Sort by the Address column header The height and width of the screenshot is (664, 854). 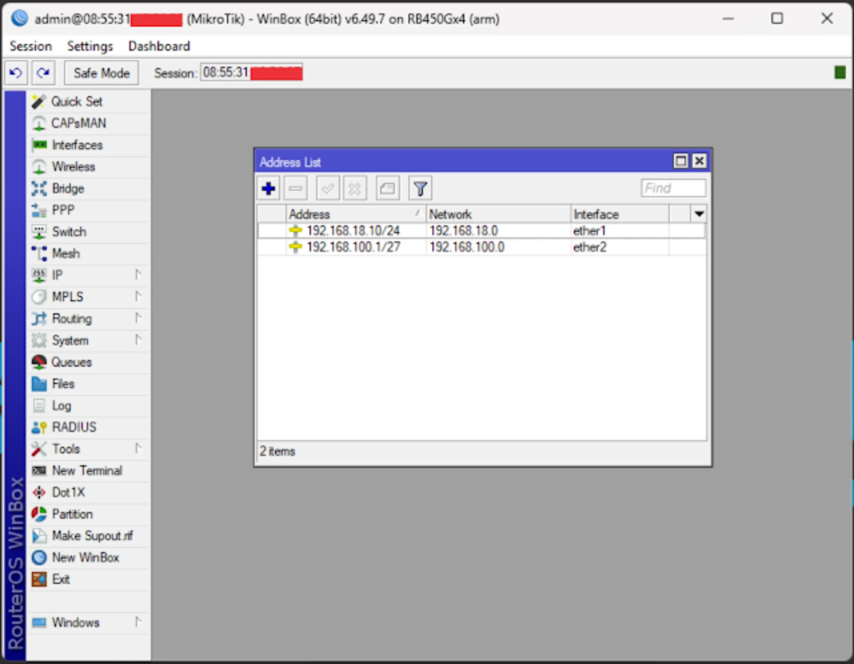(x=356, y=214)
